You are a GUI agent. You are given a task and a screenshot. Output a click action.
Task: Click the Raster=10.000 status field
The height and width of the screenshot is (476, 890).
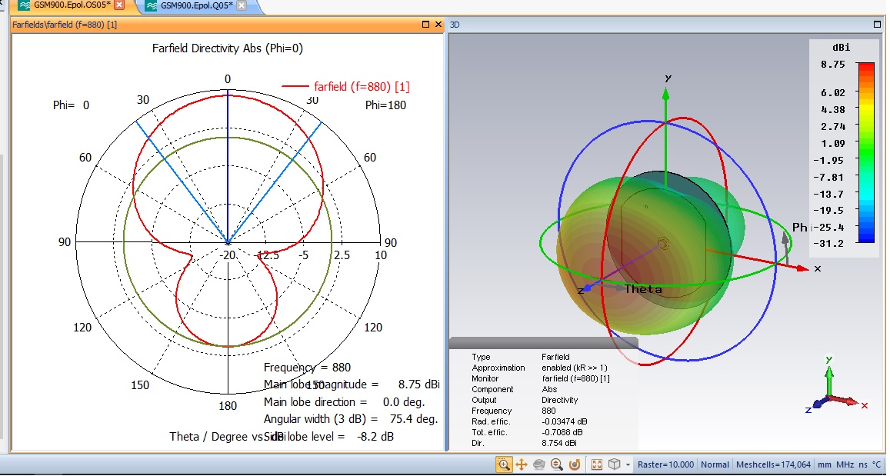point(665,464)
